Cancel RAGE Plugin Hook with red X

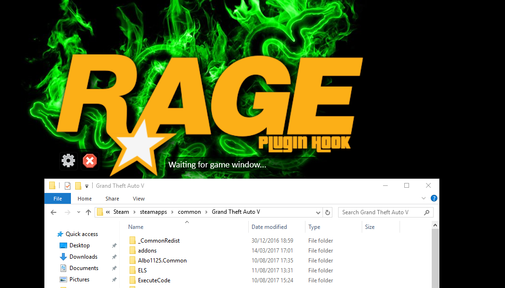coord(90,160)
